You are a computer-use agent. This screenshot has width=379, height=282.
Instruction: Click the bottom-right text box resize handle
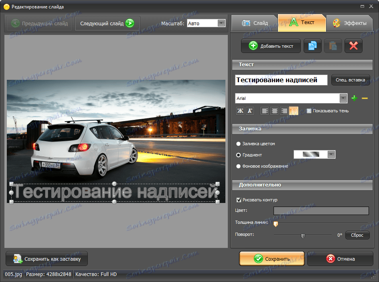(x=217, y=202)
